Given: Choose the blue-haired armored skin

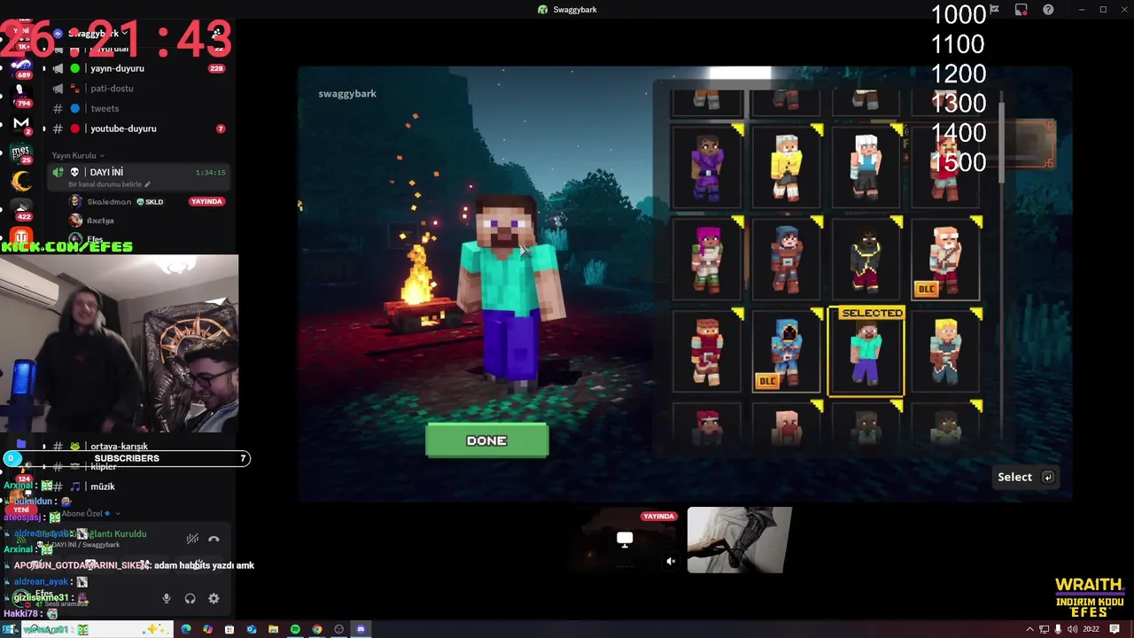Looking at the screenshot, I should point(787,259).
